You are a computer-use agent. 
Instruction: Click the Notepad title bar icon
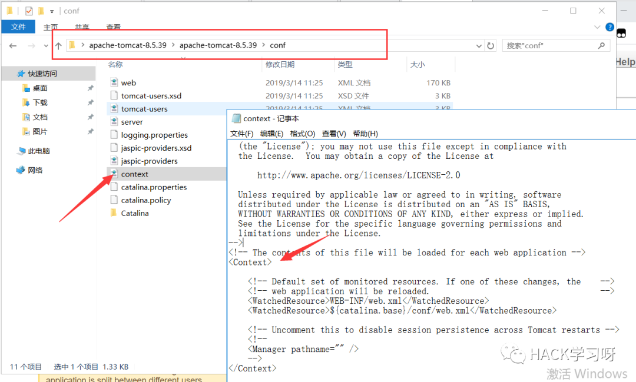point(236,118)
